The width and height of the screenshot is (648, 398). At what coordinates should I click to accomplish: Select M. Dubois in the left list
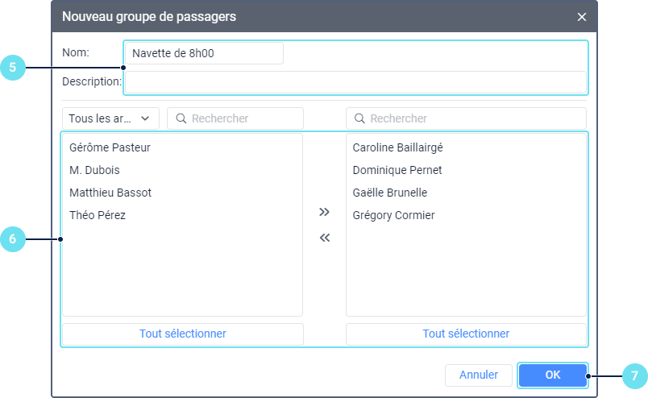coord(95,170)
